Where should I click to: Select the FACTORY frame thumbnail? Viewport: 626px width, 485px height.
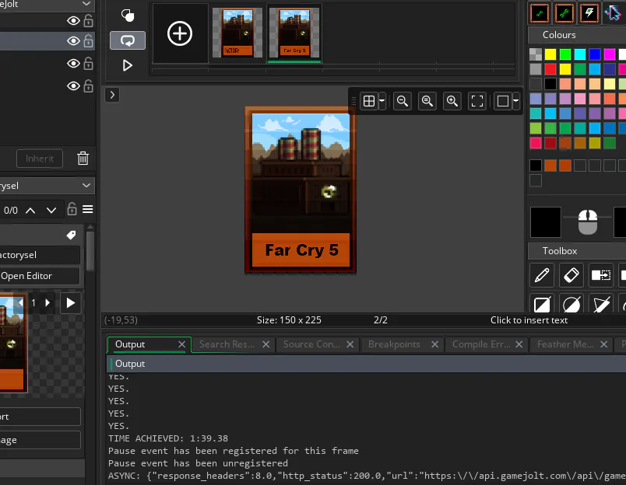coord(237,33)
